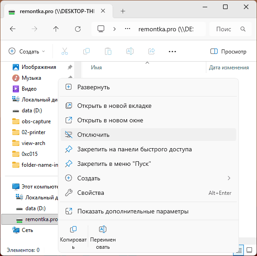The image size is (257, 256).
Task: Refresh the current folder view
Action: [x=78, y=29]
